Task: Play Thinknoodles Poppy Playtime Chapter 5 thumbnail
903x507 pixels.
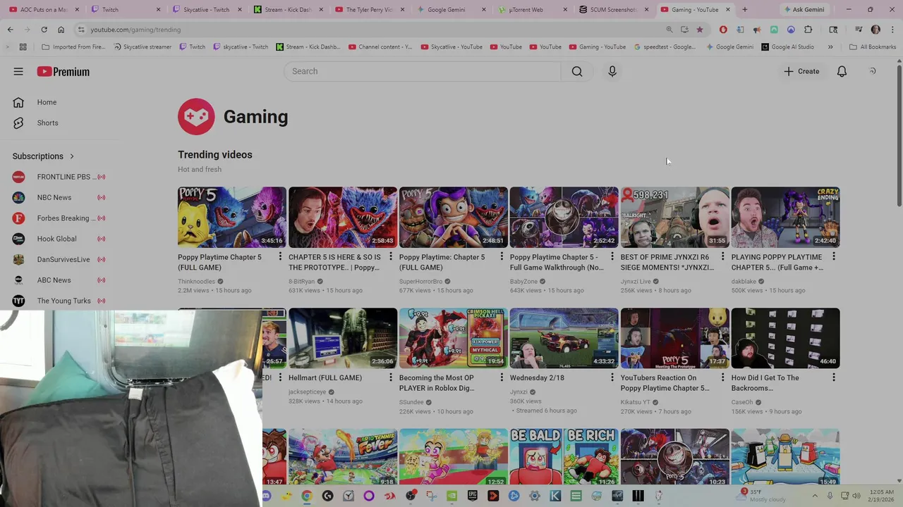Action: click(232, 217)
